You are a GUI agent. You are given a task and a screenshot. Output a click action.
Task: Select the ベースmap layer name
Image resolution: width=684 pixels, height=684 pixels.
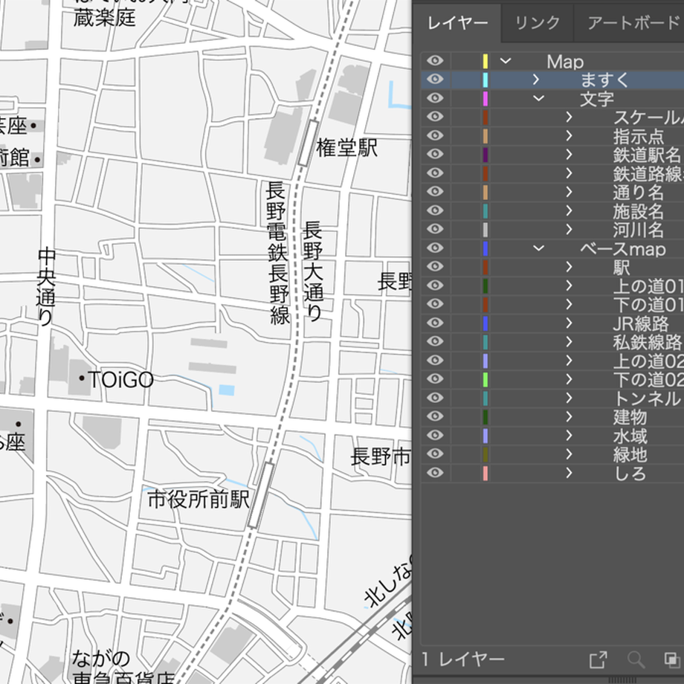click(x=623, y=248)
